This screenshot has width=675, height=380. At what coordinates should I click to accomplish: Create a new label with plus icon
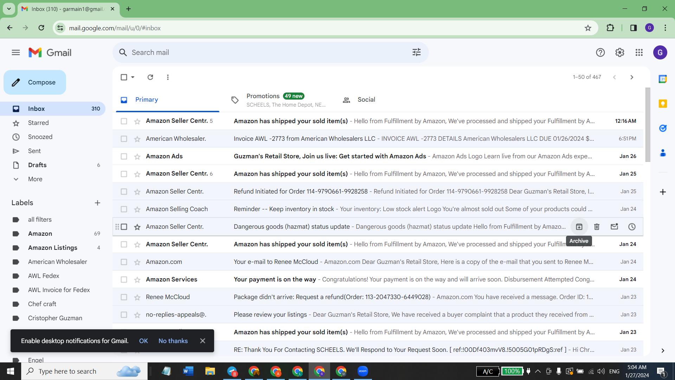pos(97,203)
